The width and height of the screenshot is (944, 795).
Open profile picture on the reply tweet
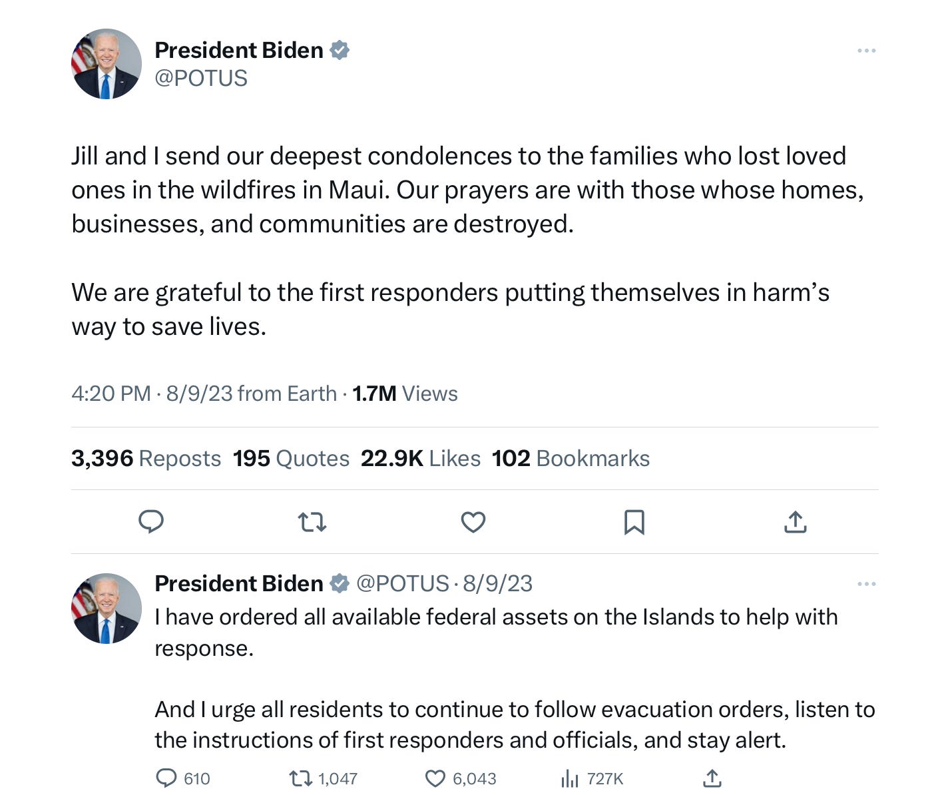coord(107,608)
